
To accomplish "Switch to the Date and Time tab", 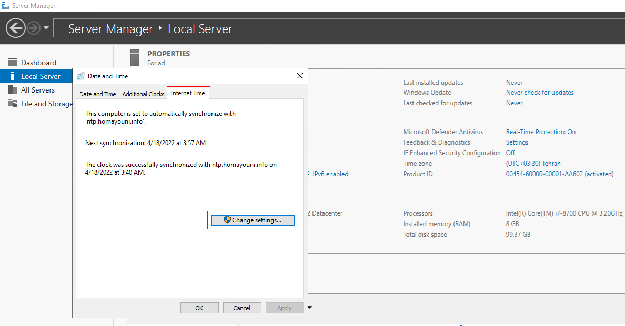I will (x=98, y=94).
